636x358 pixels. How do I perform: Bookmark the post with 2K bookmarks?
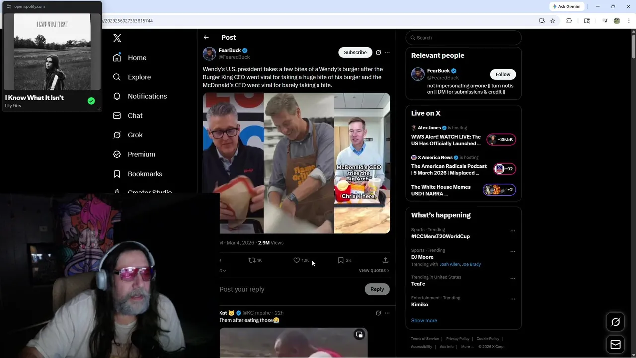[344, 260]
